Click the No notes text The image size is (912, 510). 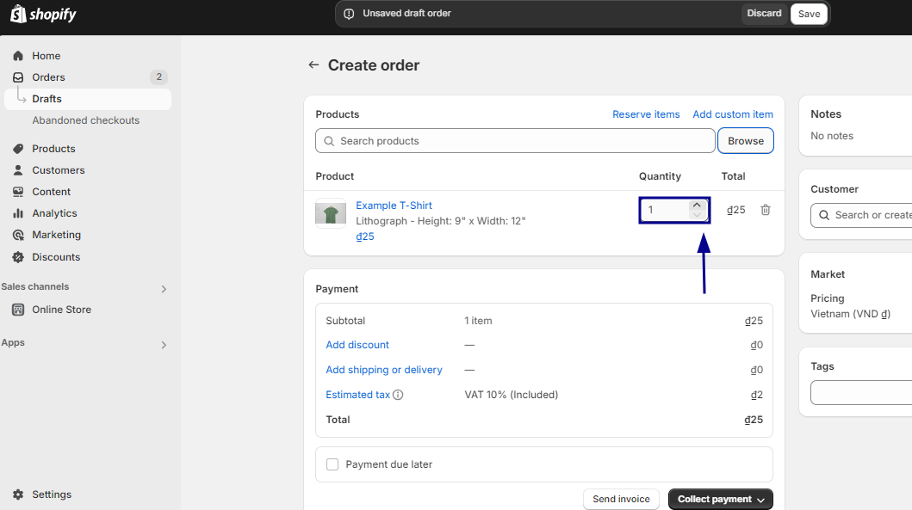tap(832, 136)
